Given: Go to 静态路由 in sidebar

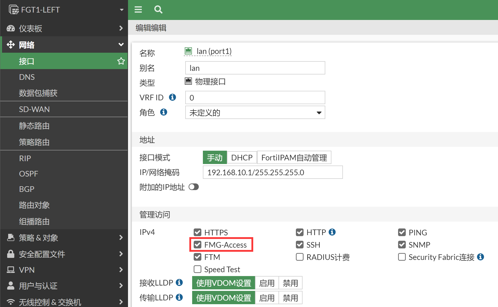Looking at the screenshot, I should (34, 126).
